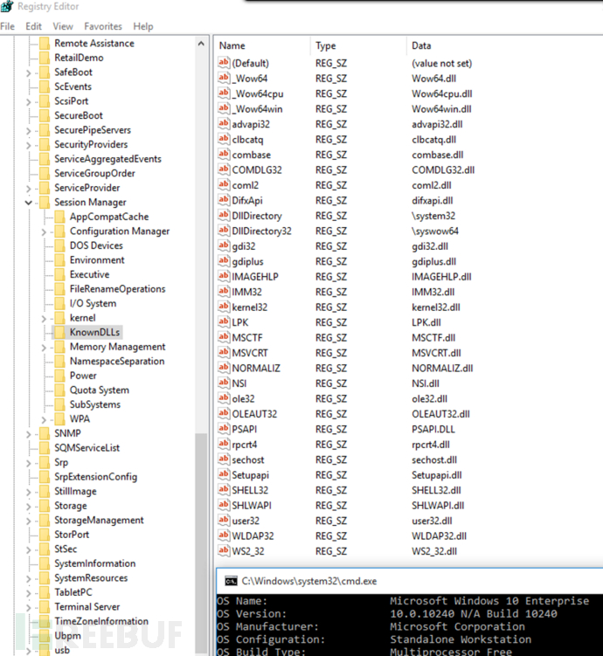Select the Remote Assistance key
This screenshot has height=656, width=603.
(94, 44)
